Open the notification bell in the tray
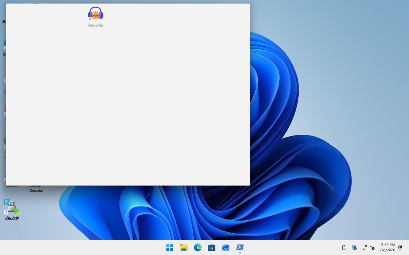Viewport: 409px width, 255px height. 400,247
